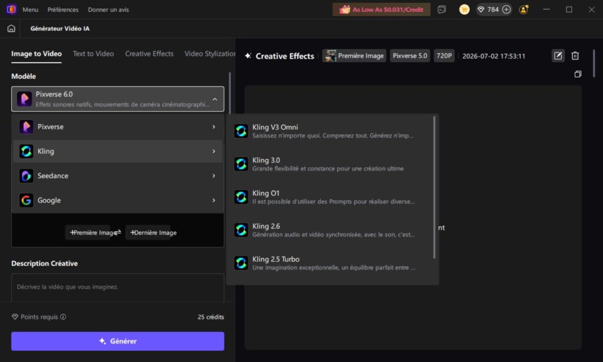
Task: Add credits with the plus icon
Action: pyautogui.click(x=506, y=9)
